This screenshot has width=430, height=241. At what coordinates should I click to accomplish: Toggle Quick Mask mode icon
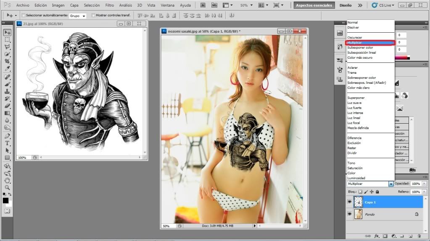7,211
